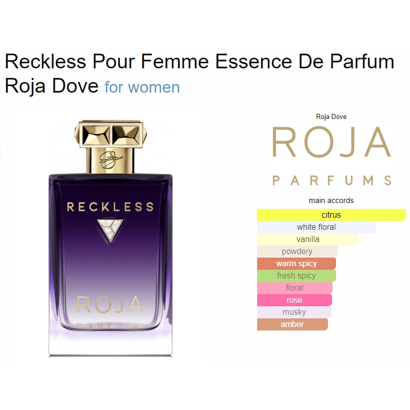This screenshot has height=410, width=410.
Task: Select the fresh spicy accord bar
Action: pos(297,275)
